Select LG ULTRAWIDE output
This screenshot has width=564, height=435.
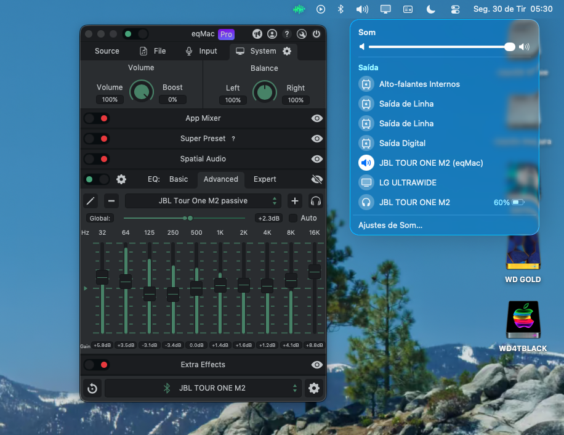[x=444, y=183]
